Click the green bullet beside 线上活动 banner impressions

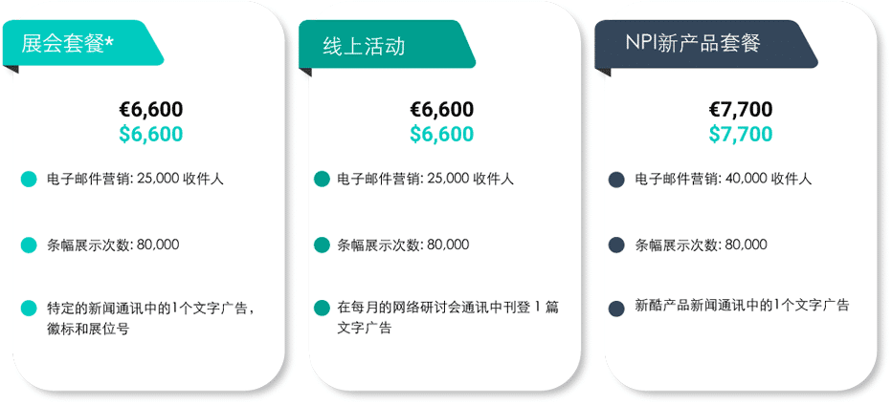(x=322, y=245)
